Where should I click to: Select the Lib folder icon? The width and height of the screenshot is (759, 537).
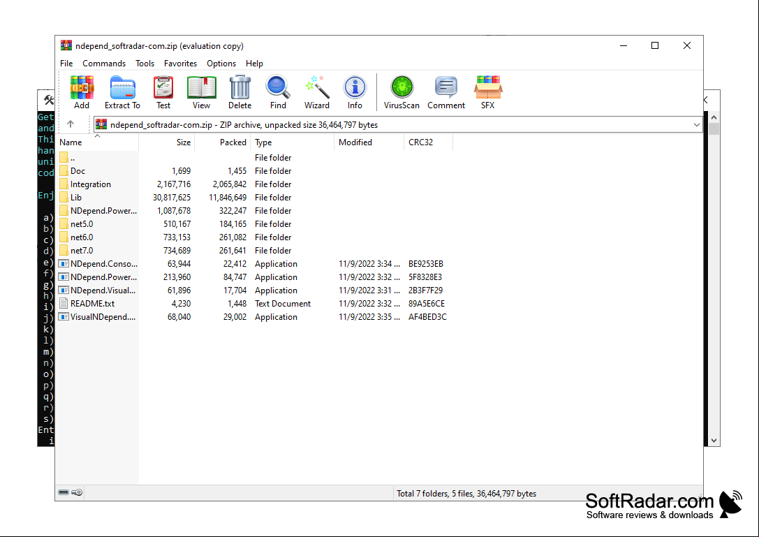[64, 197]
